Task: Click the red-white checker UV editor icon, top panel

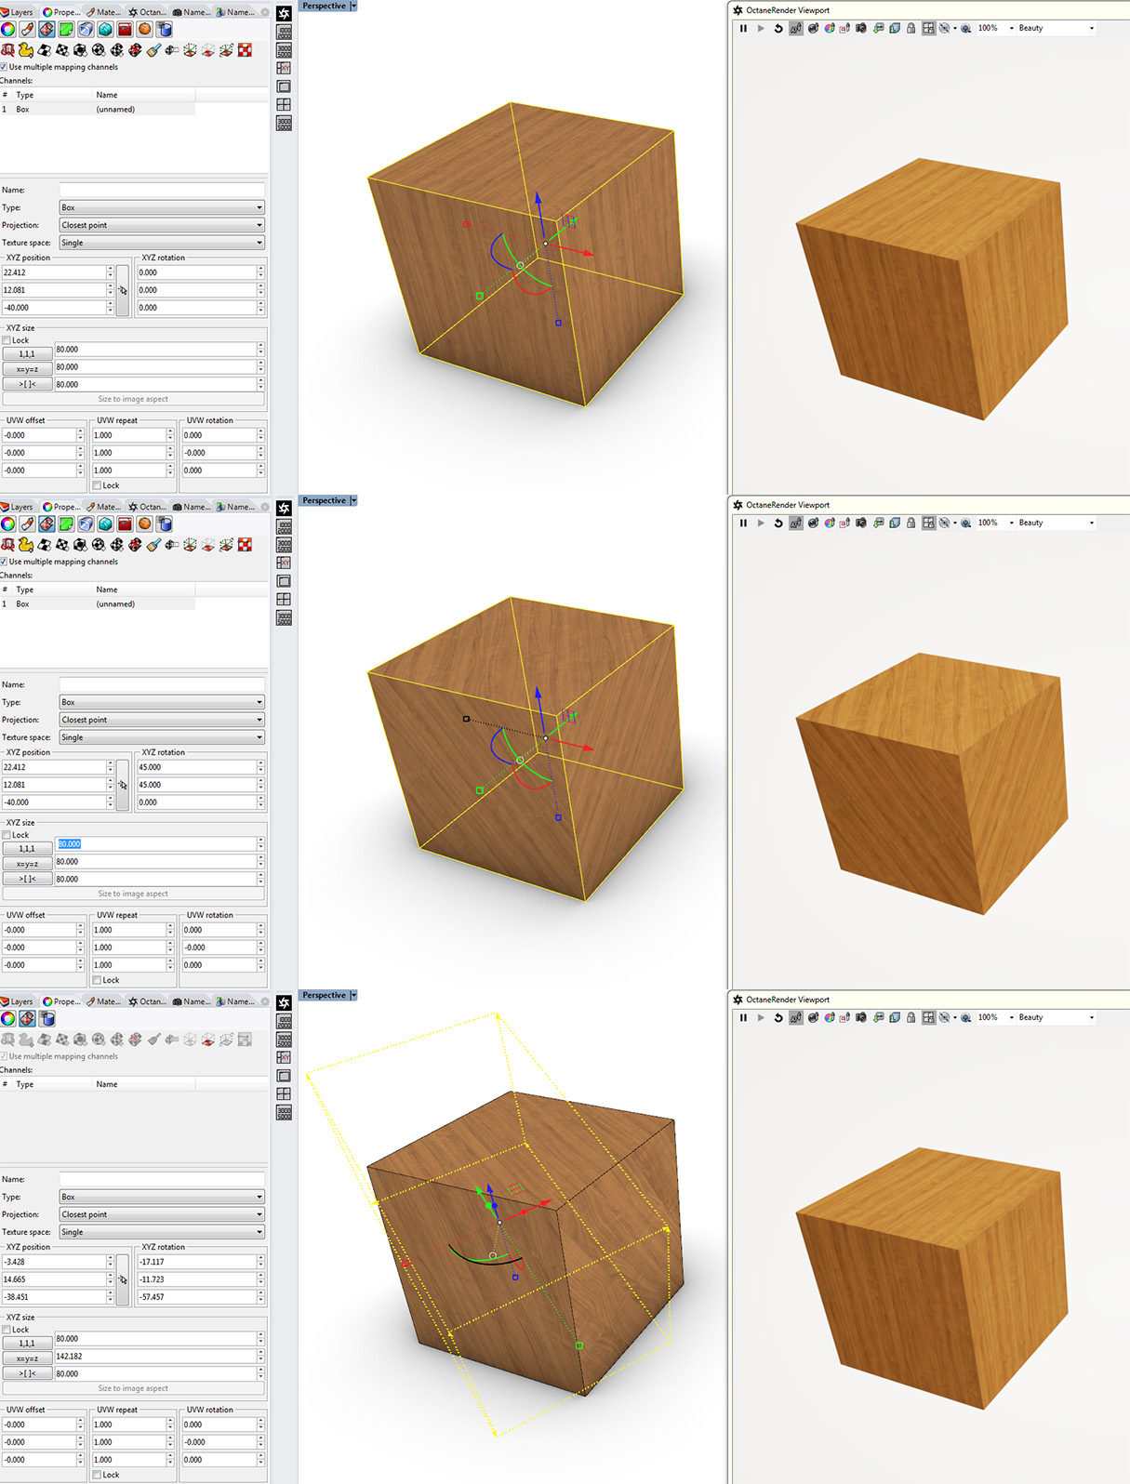Action: coord(245,50)
